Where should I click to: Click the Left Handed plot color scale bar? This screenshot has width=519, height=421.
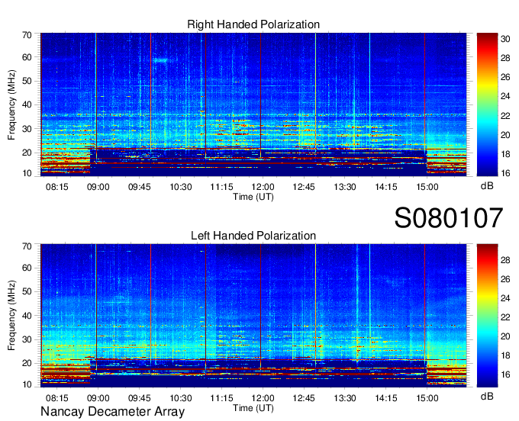point(487,316)
